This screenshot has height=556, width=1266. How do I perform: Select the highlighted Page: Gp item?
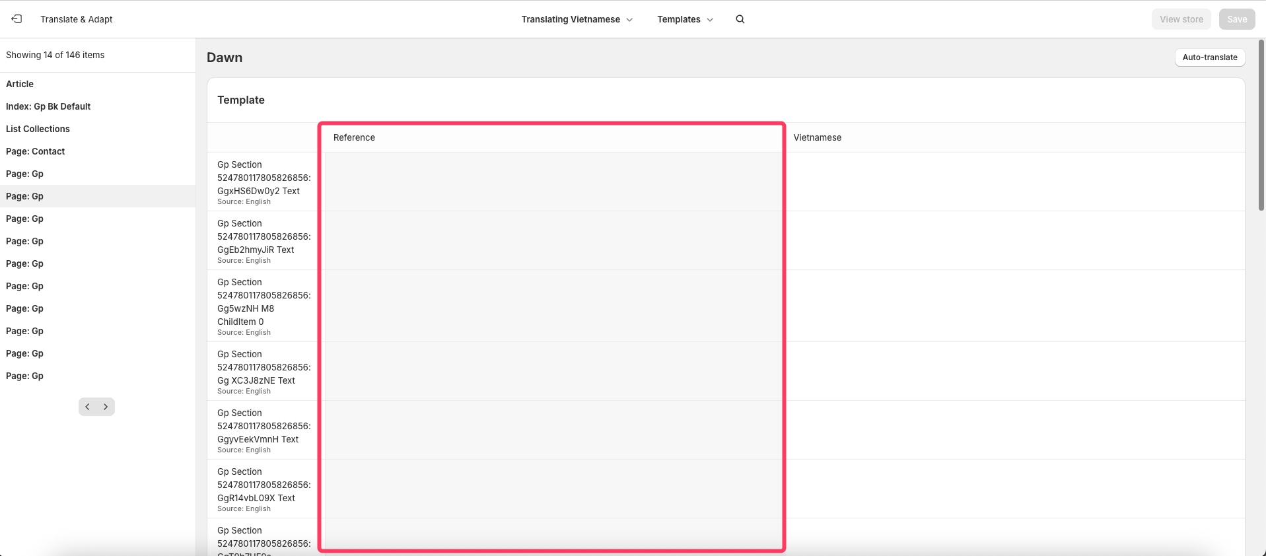click(25, 196)
